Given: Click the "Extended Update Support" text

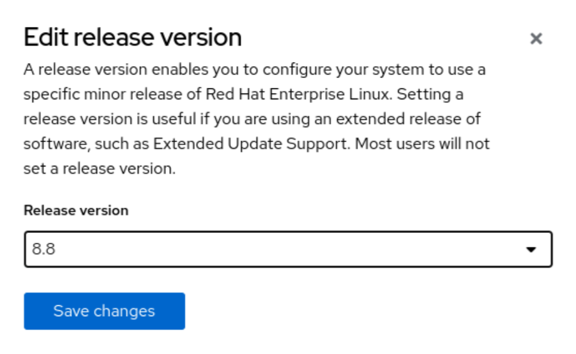Looking at the screenshot, I should 251,143.
